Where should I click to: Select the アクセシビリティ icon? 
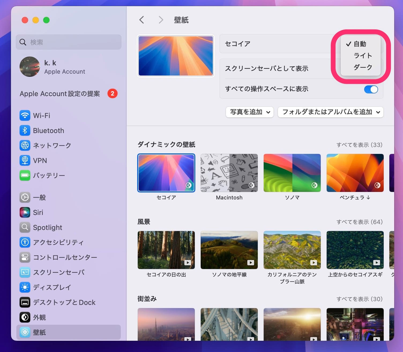point(25,242)
